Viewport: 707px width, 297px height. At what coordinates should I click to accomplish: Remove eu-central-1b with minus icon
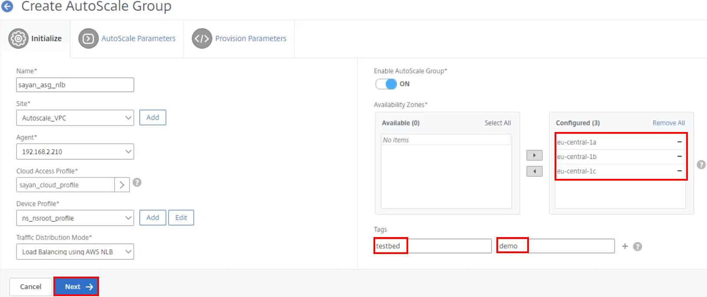(x=679, y=156)
